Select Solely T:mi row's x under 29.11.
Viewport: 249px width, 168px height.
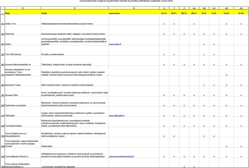click(194, 24)
